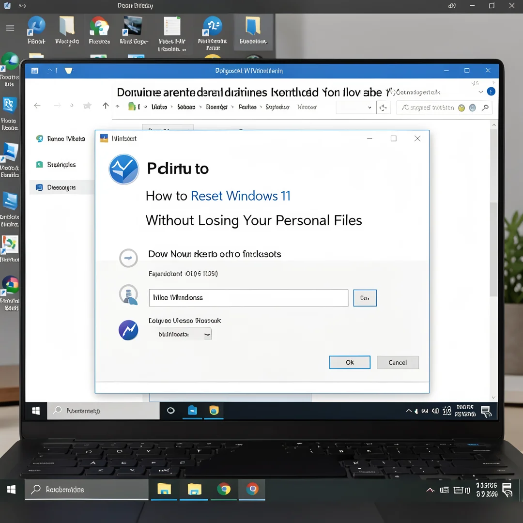Expand breadcrumb chevron after Uate
The image size is (523, 523).
click(x=172, y=107)
